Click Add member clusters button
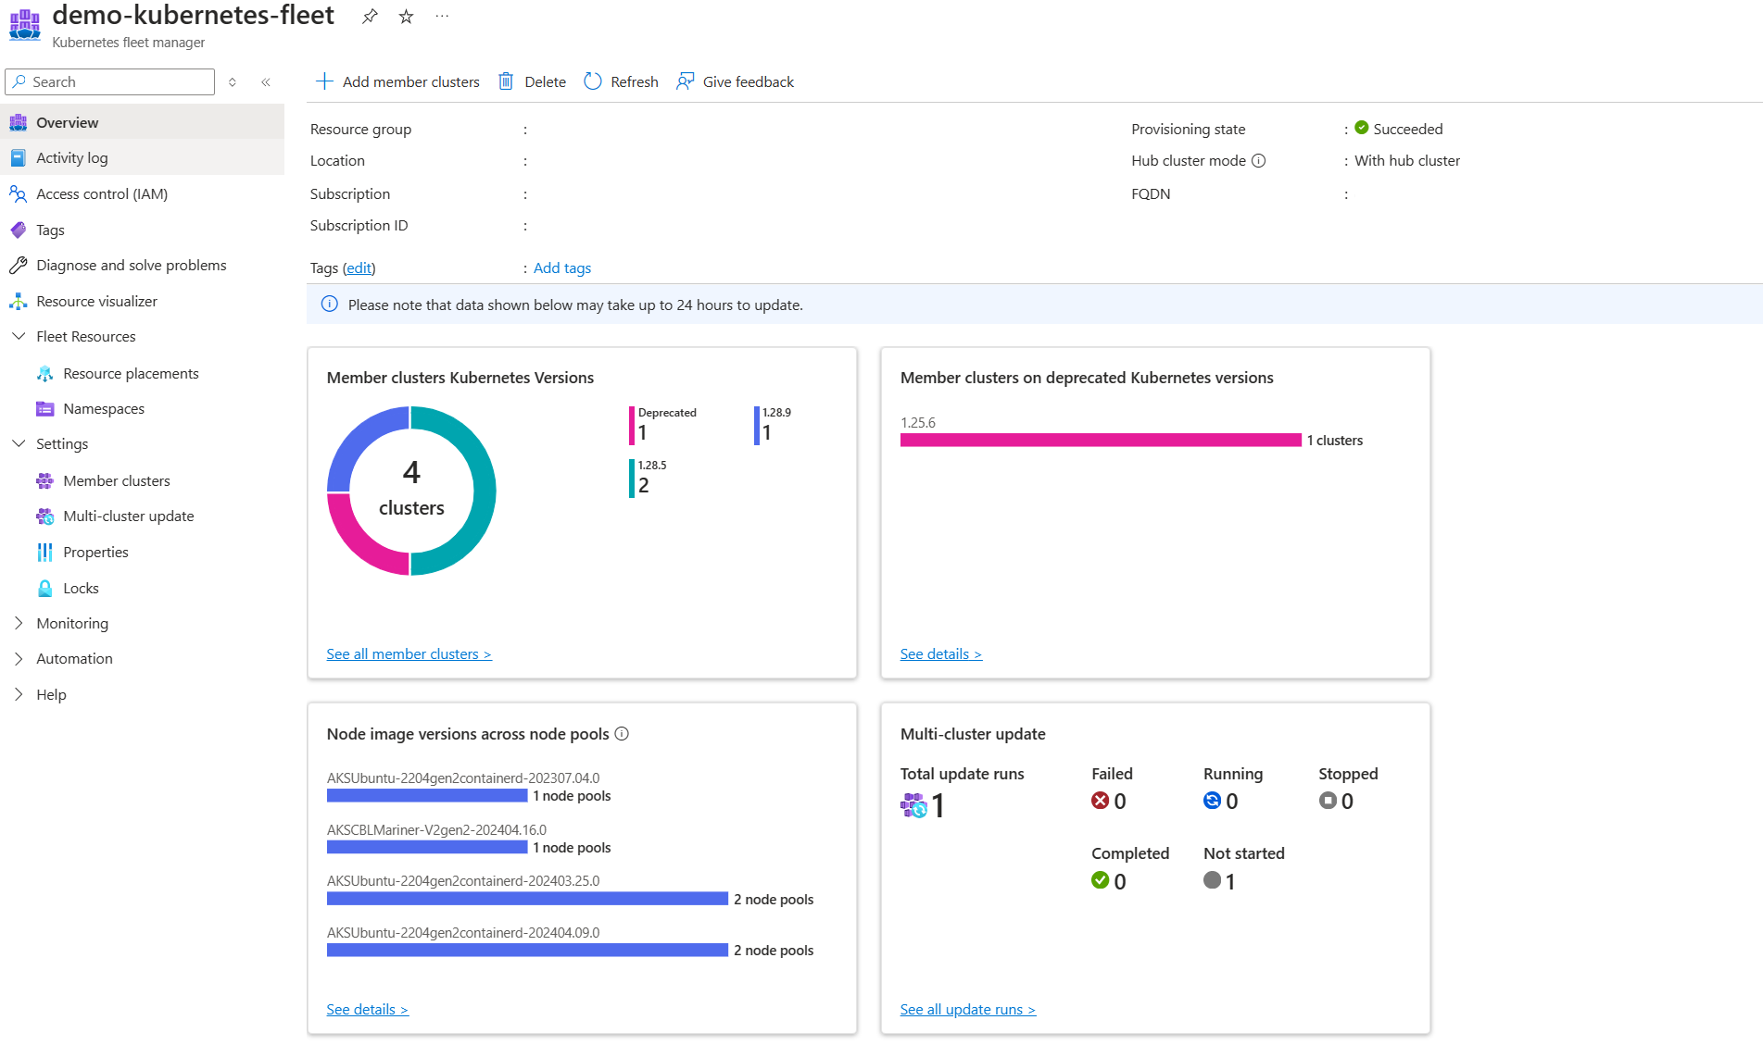1763x1045 pixels. click(398, 81)
